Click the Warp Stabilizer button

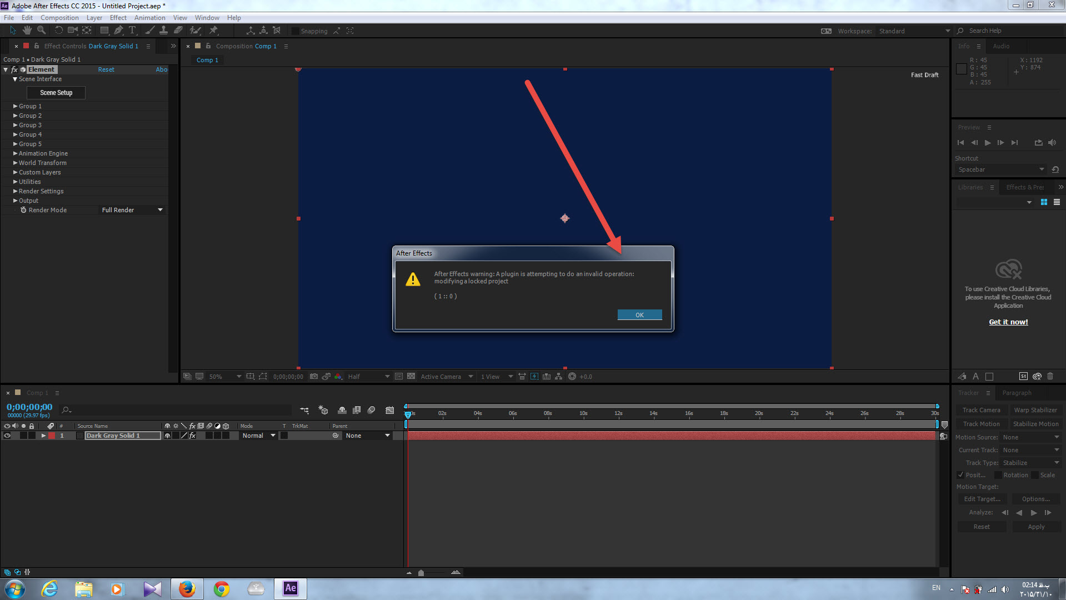[1035, 410]
